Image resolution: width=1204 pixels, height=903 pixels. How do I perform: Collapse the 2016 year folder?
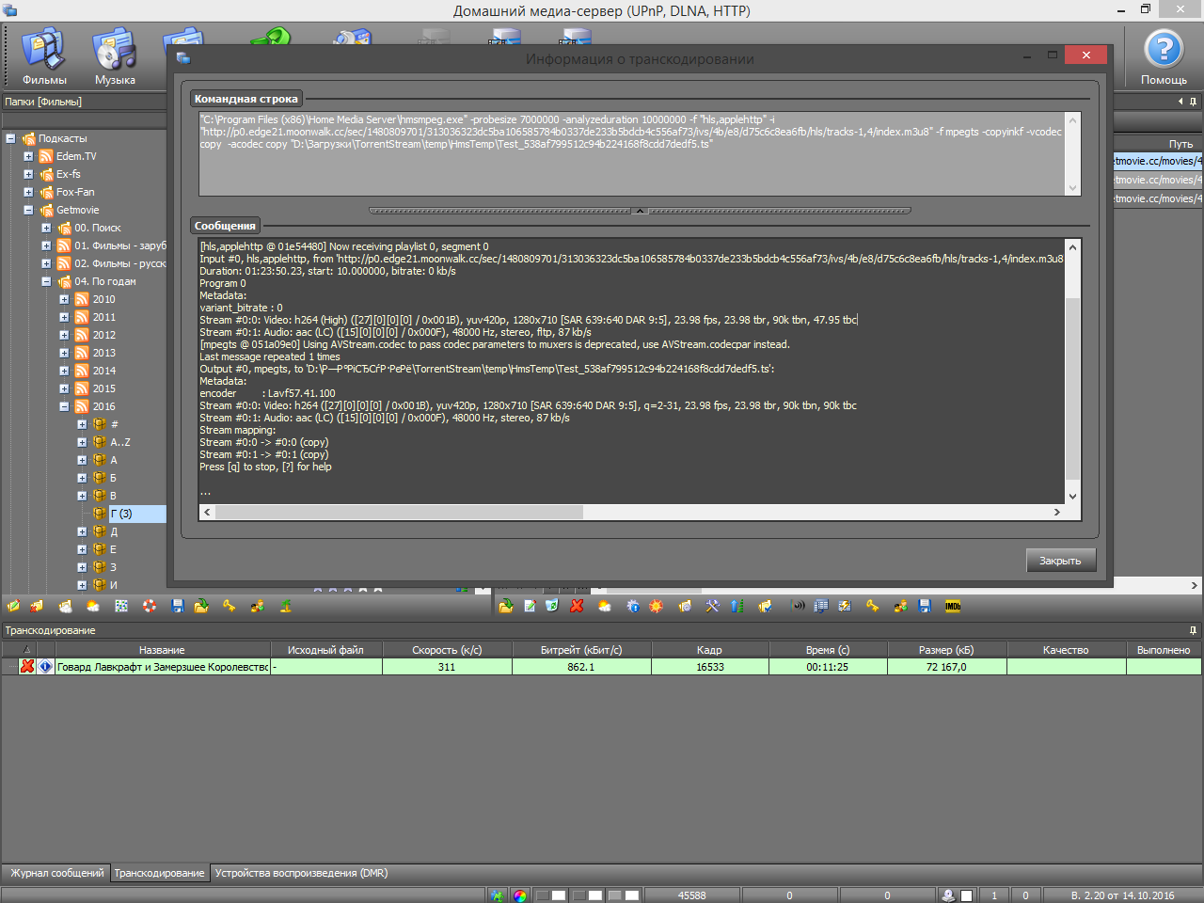(64, 406)
